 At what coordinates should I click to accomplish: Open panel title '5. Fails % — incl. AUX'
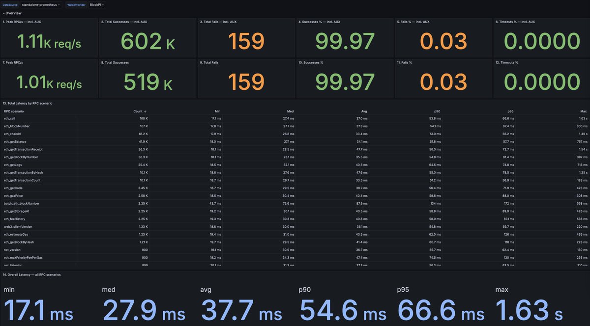pos(413,22)
